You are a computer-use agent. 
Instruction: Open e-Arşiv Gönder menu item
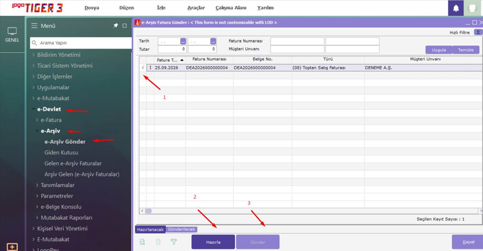point(65,142)
